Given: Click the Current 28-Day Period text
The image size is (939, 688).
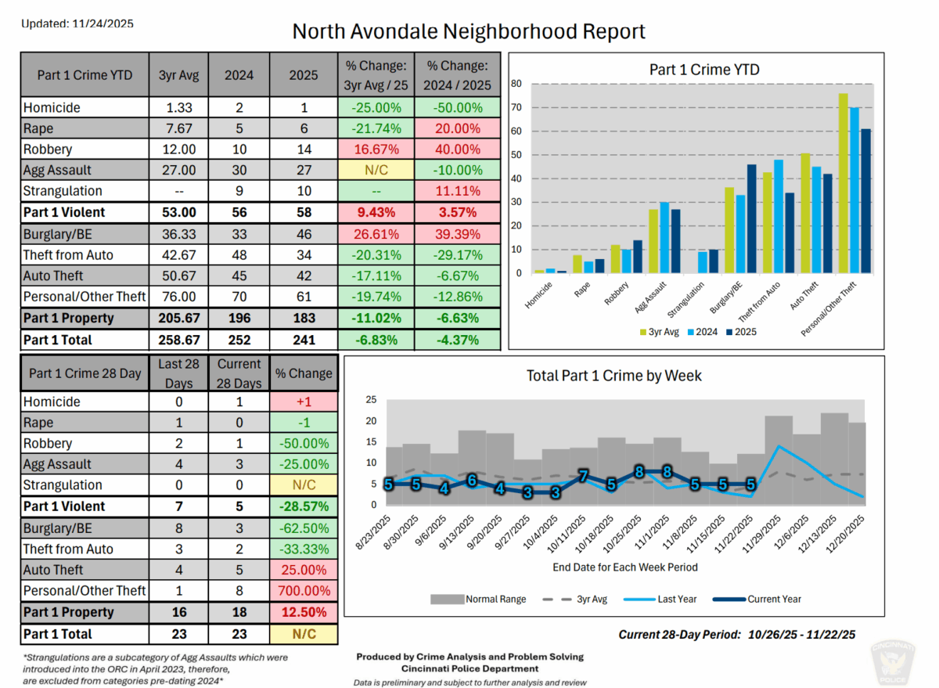Looking at the screenshot, I should 736,635.
